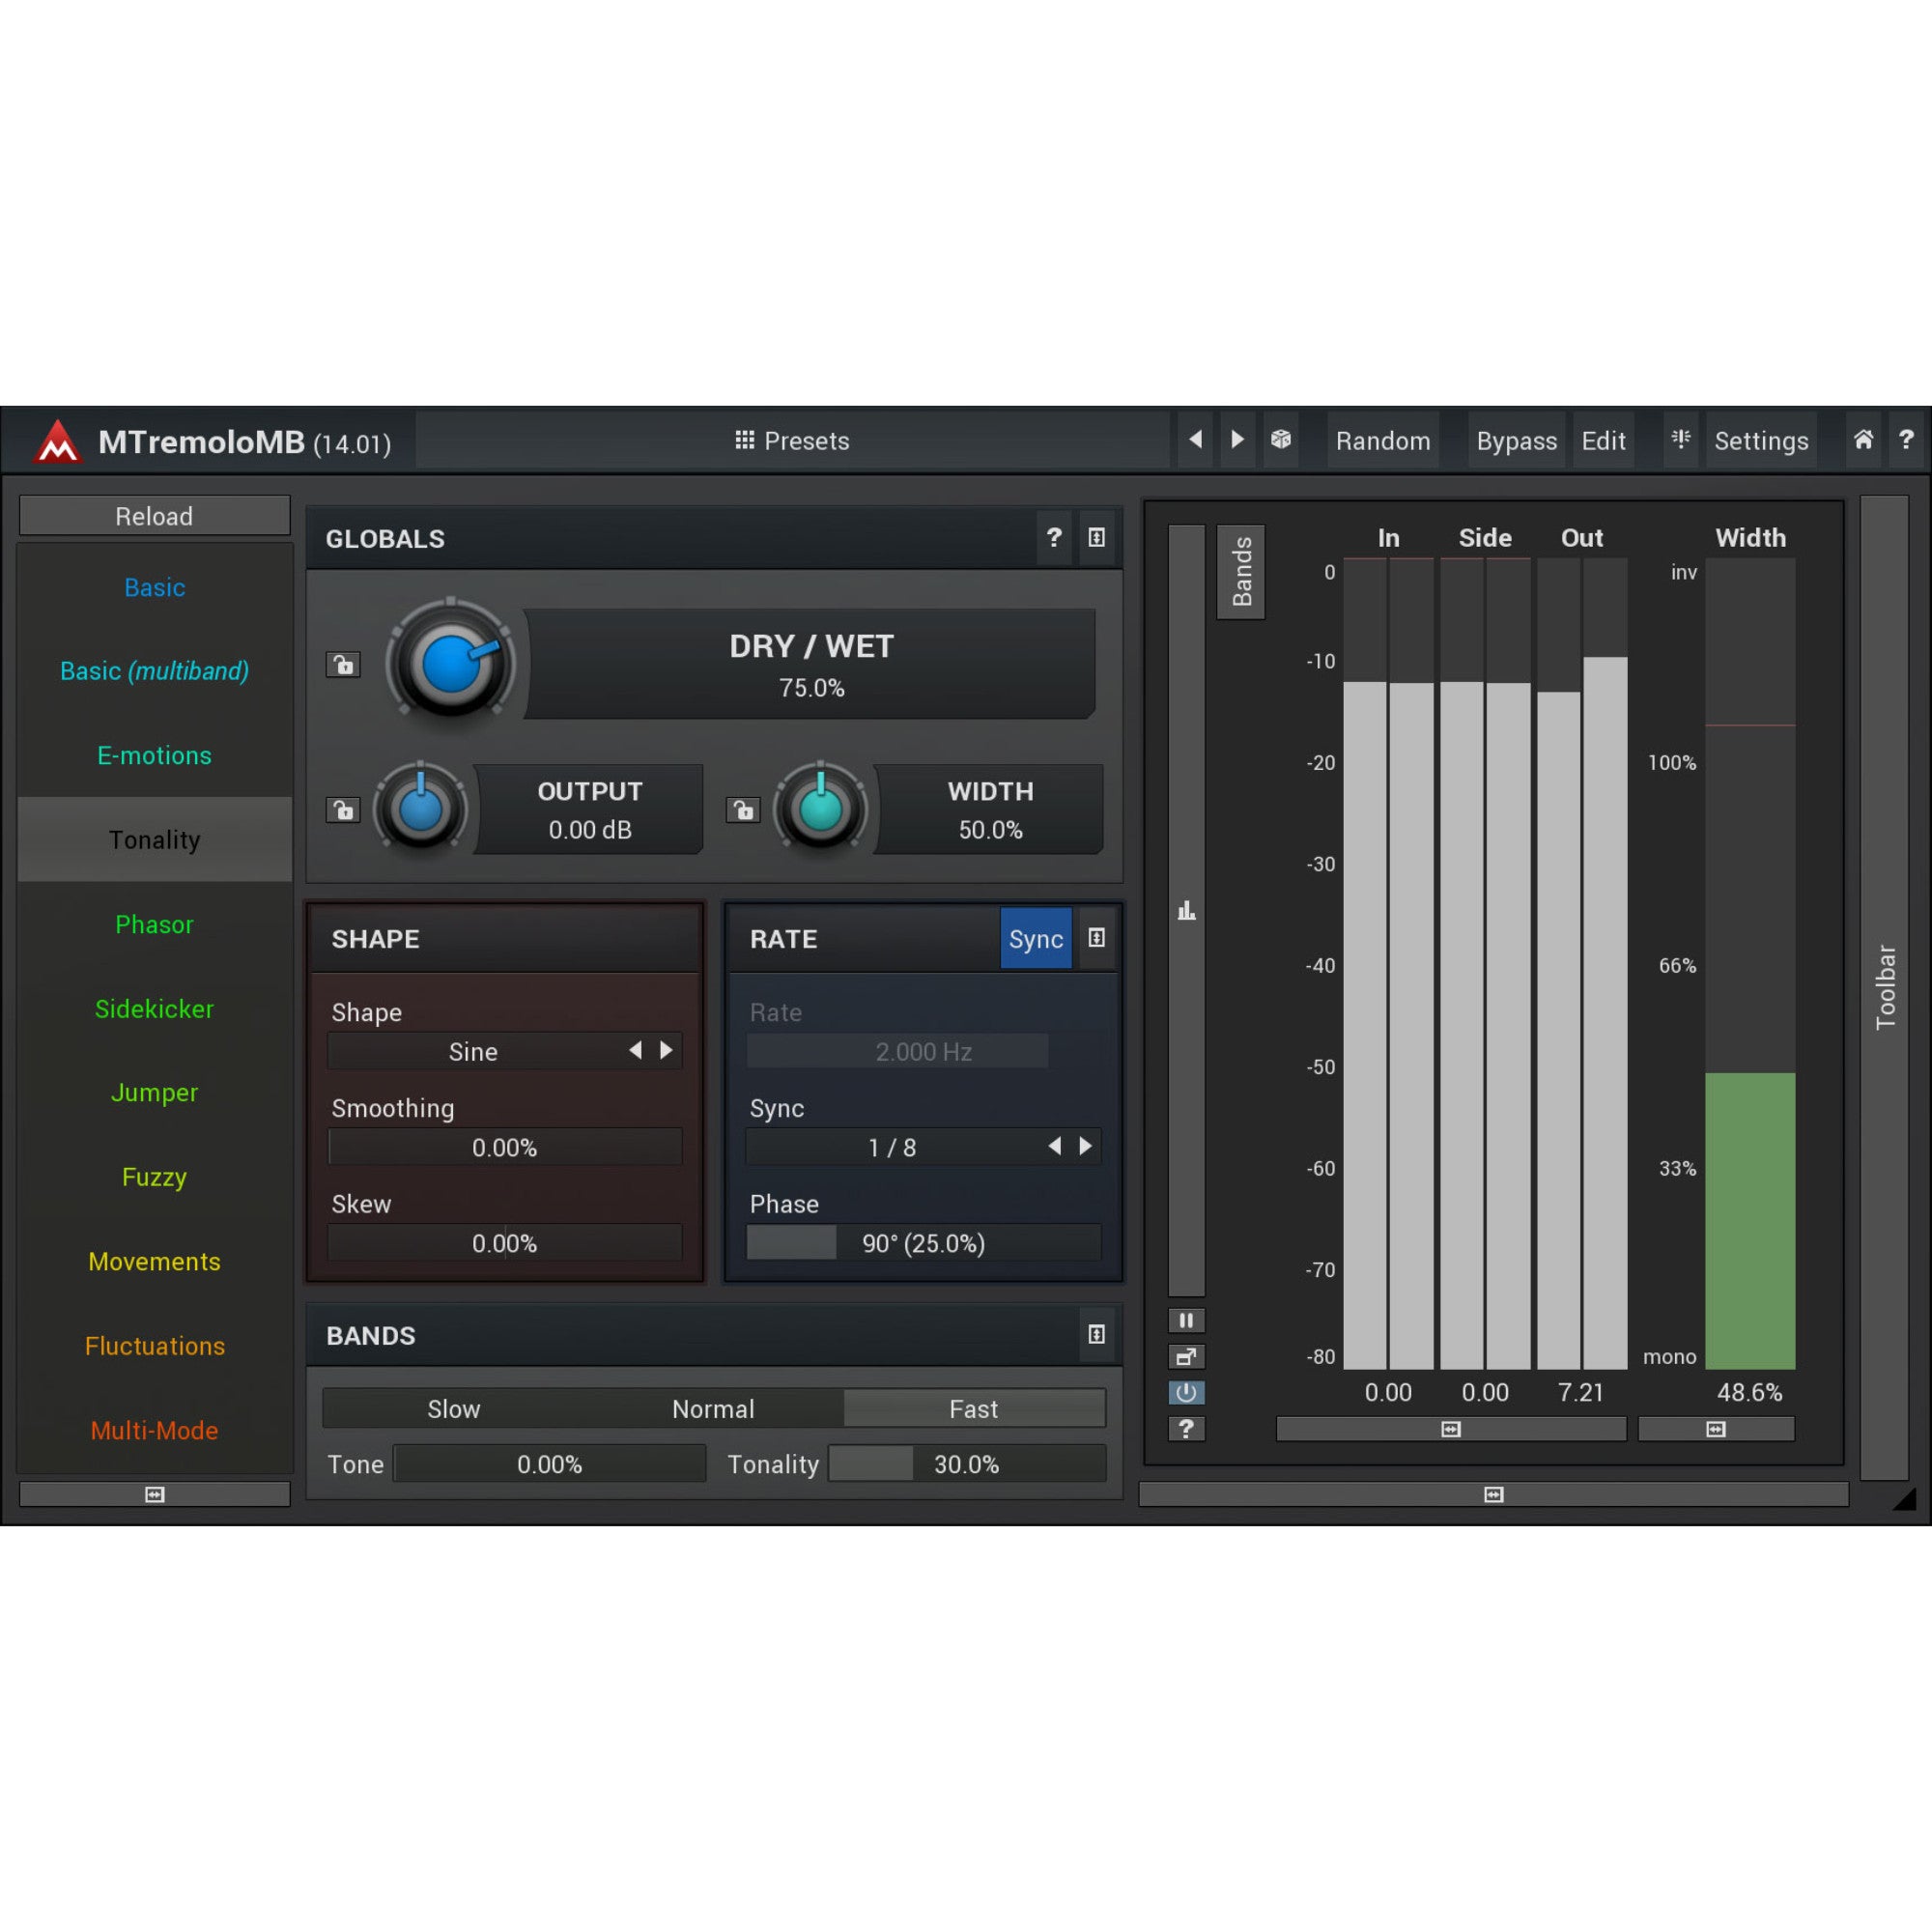The height and width of the screenshot is (1932, 1932).
Task: Go to previous preset arrow
Action: (x=1195, y=440)
